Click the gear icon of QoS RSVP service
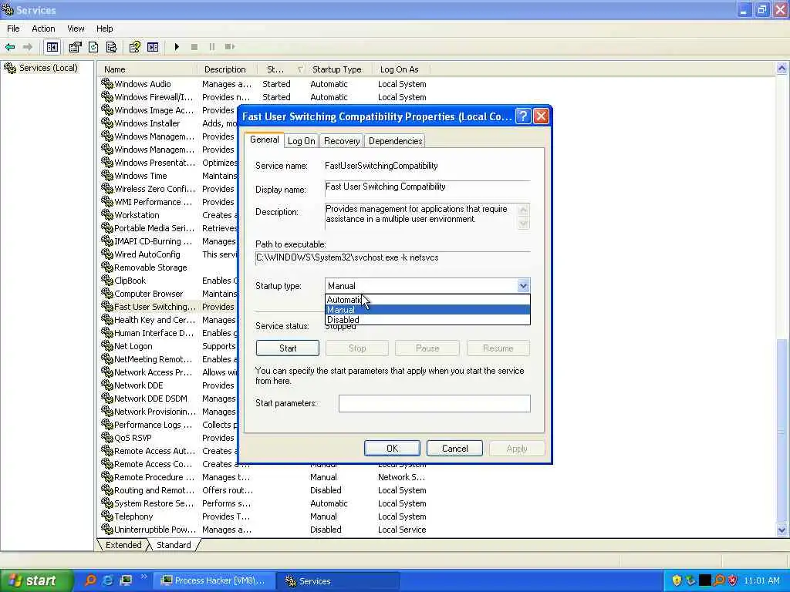The image size is (790, 592). coord(106,438)
